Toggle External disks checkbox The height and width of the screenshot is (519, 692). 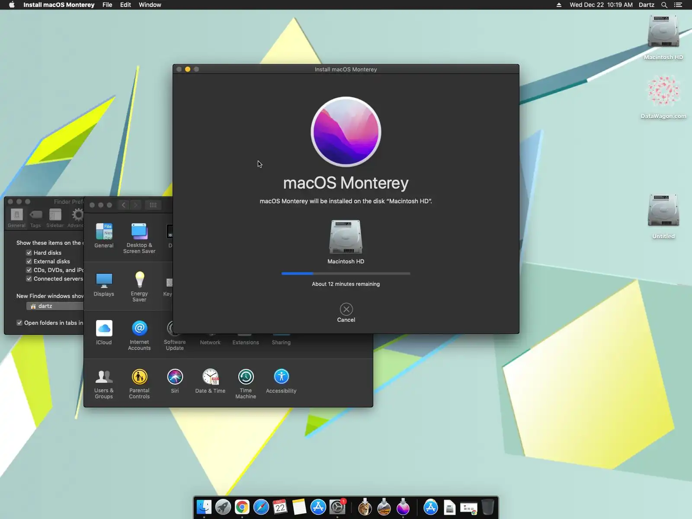tap(29, 261)
